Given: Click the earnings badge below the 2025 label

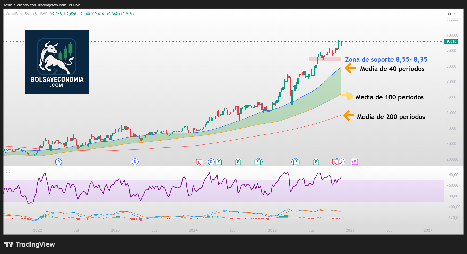Looking at the screenshot, I should 257,162.
